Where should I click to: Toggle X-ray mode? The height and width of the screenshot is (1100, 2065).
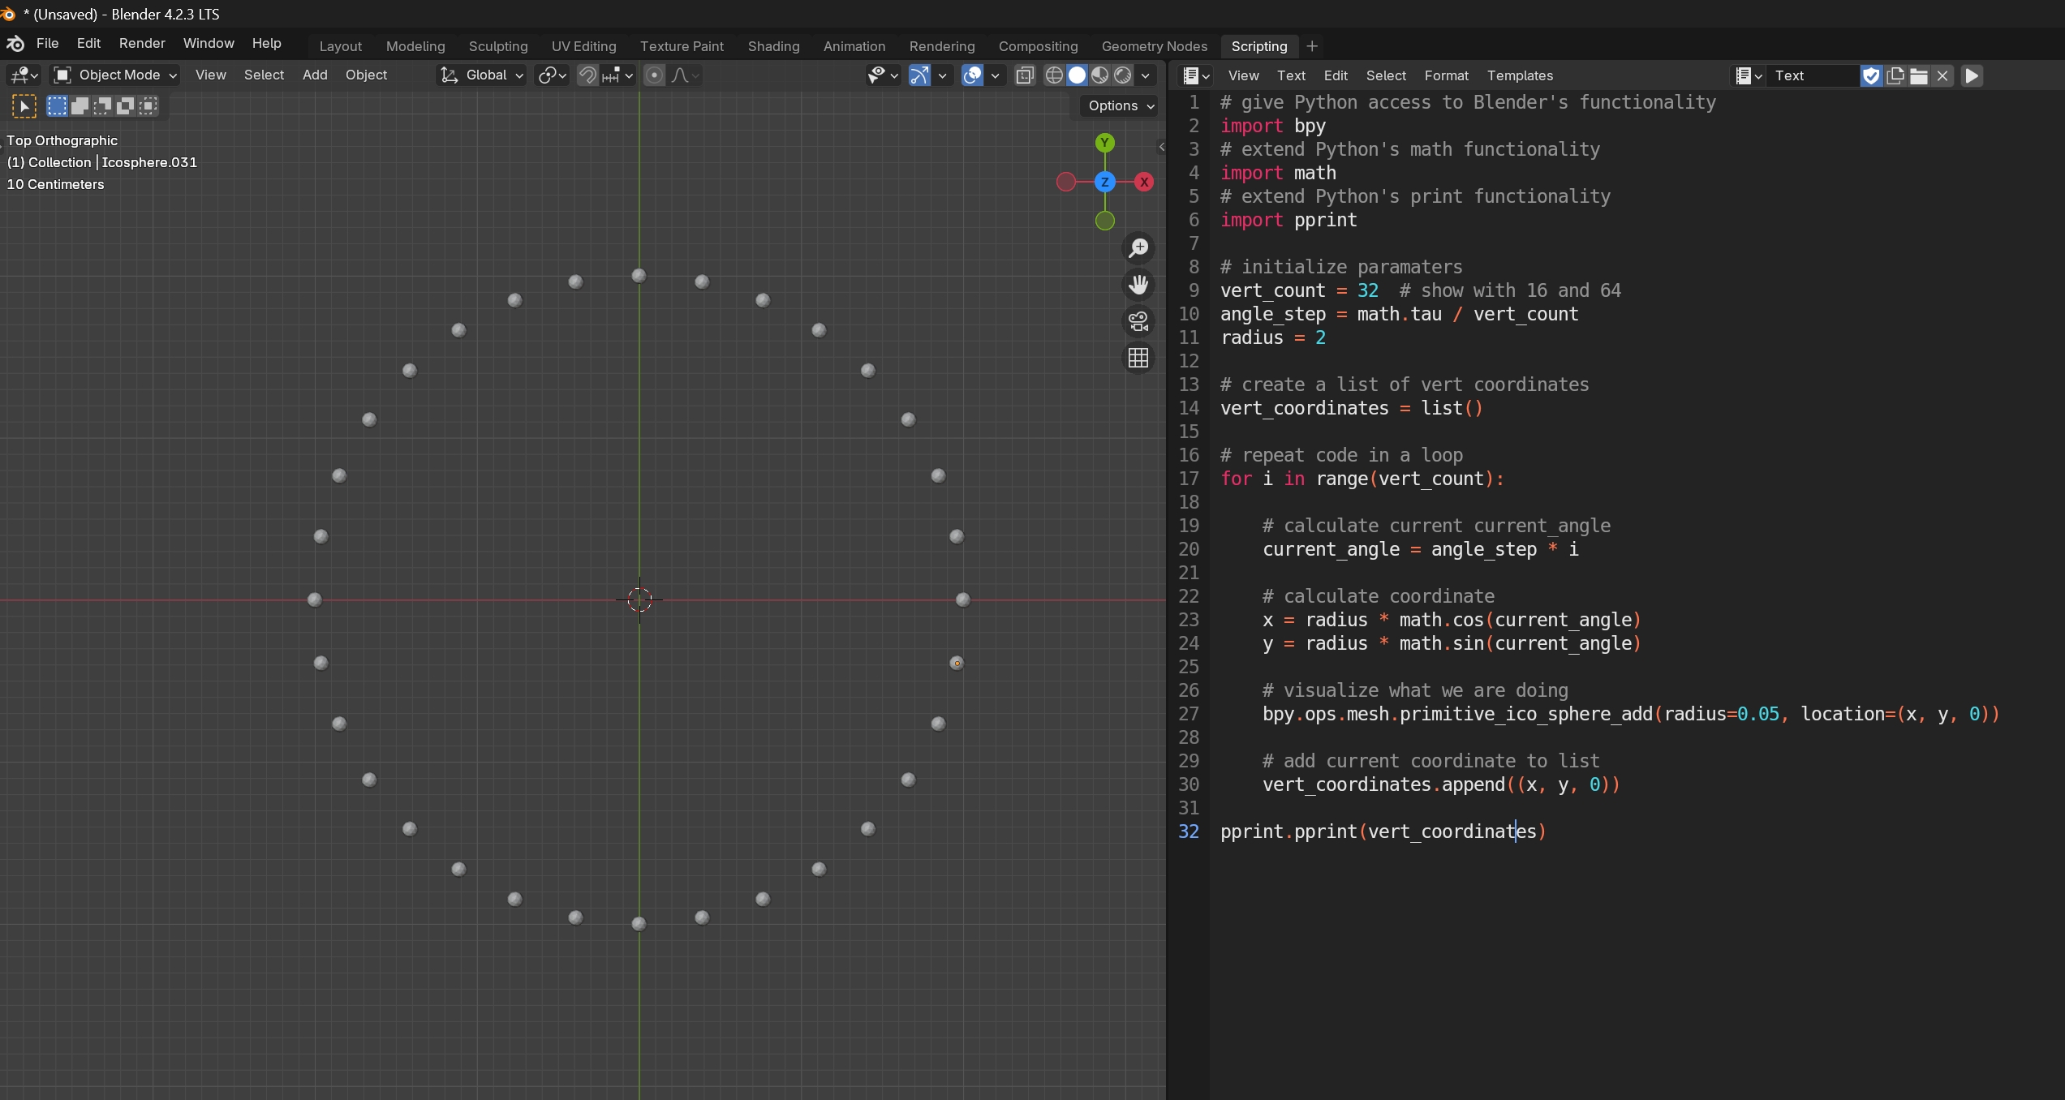[1025, 75]
